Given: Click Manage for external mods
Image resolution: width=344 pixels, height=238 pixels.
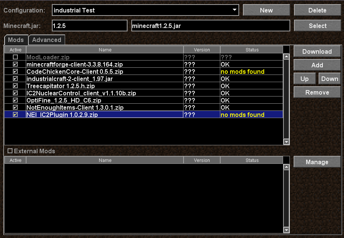Looking at the screenshot, I should 317,162.
